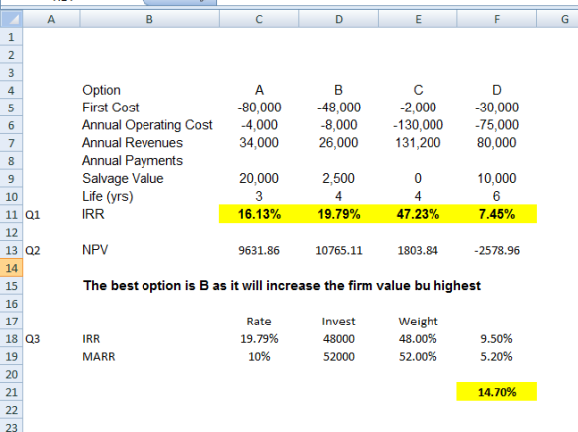Select column B header
This screenshot has width=578, height=432.
149,19
